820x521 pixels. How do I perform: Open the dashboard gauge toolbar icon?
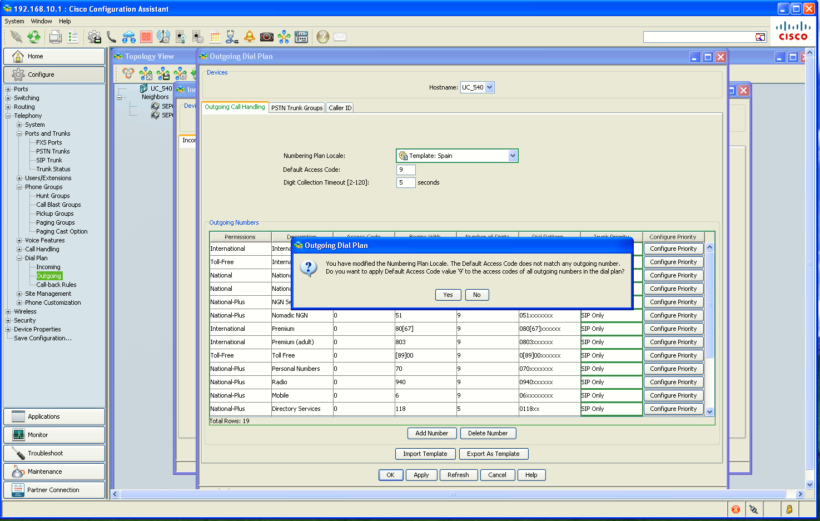pyautogui.click(x=267, y=37)
